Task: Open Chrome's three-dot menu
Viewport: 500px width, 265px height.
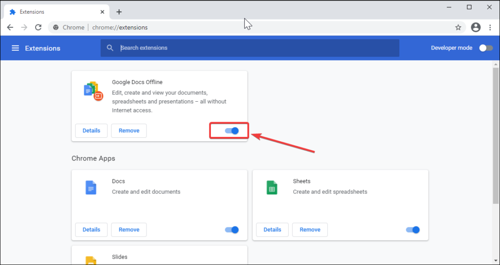Action: (490, 27)
